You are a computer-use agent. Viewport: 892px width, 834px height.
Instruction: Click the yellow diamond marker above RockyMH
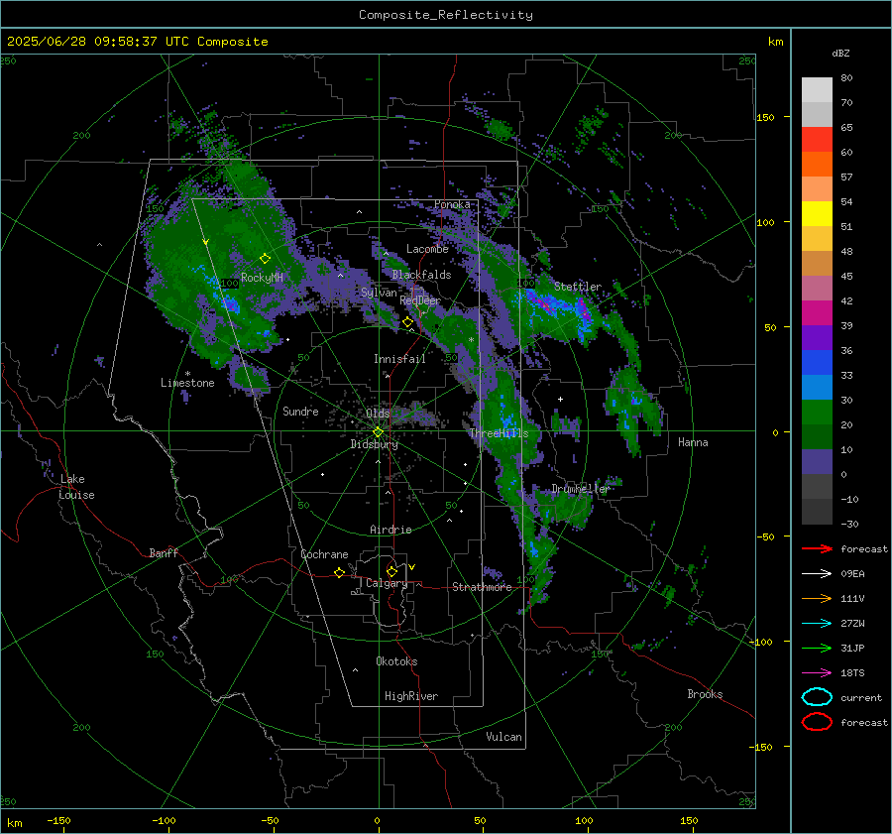pos(265,259)
